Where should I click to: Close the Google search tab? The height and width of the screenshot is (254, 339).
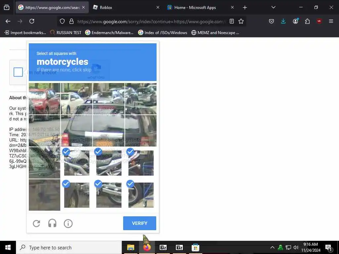83,7
